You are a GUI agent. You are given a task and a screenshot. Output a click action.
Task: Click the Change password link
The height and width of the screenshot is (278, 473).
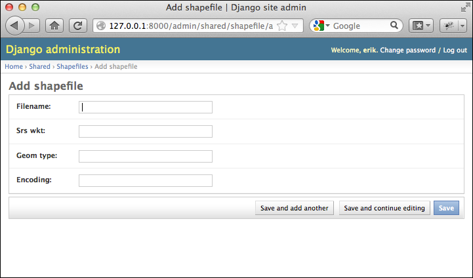pyautogui.click(x=407, y=50)
